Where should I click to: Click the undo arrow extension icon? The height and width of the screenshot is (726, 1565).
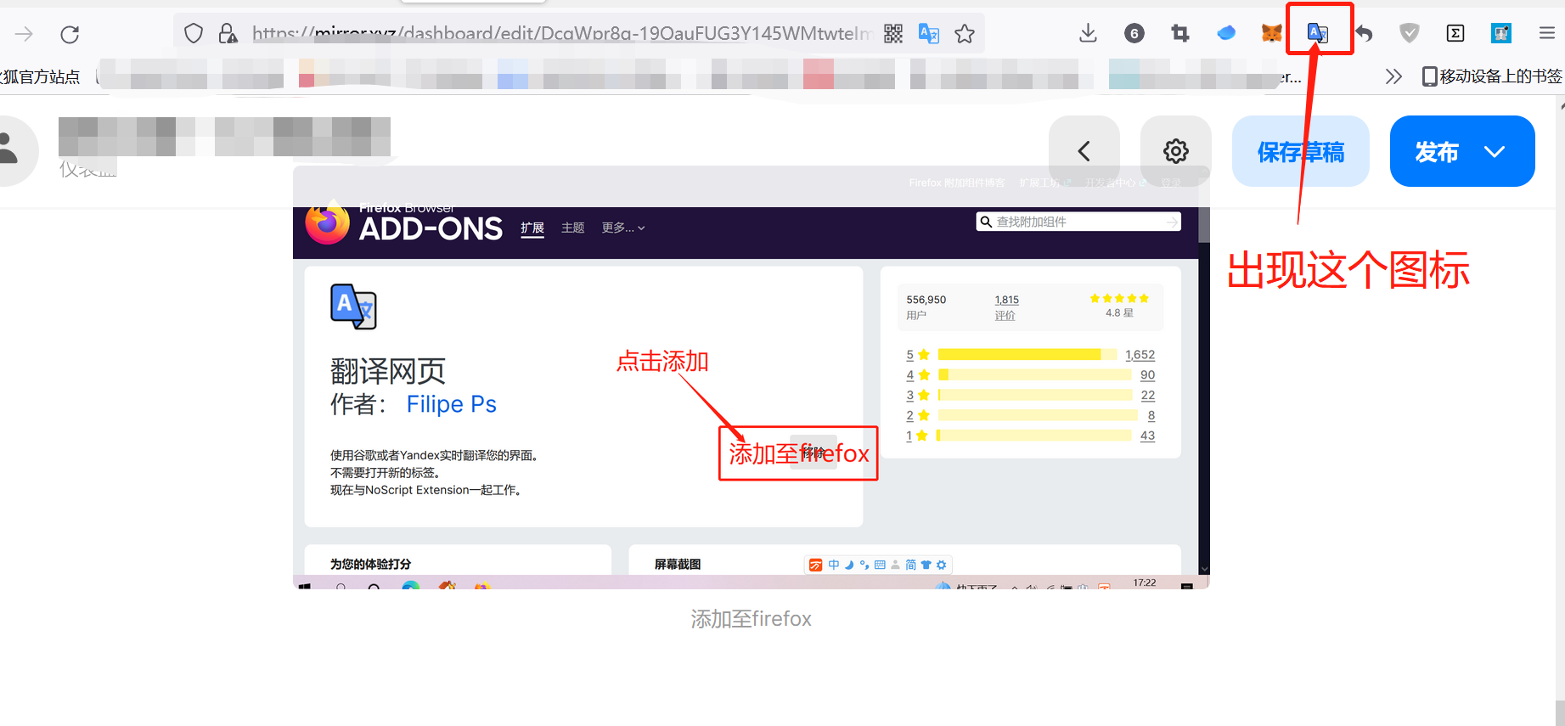coord(1364,33)
